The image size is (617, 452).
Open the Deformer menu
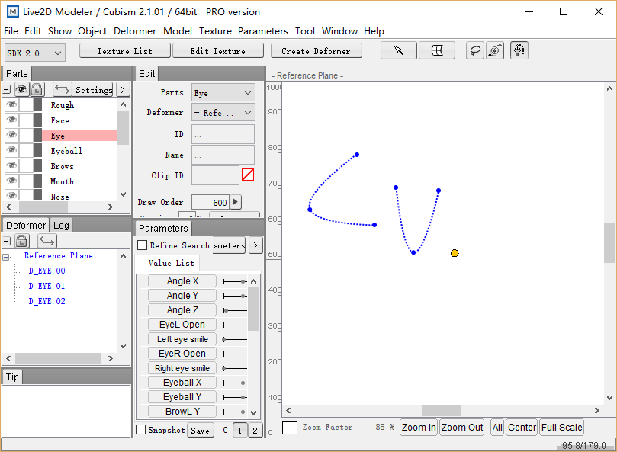(x=135, y=31)
